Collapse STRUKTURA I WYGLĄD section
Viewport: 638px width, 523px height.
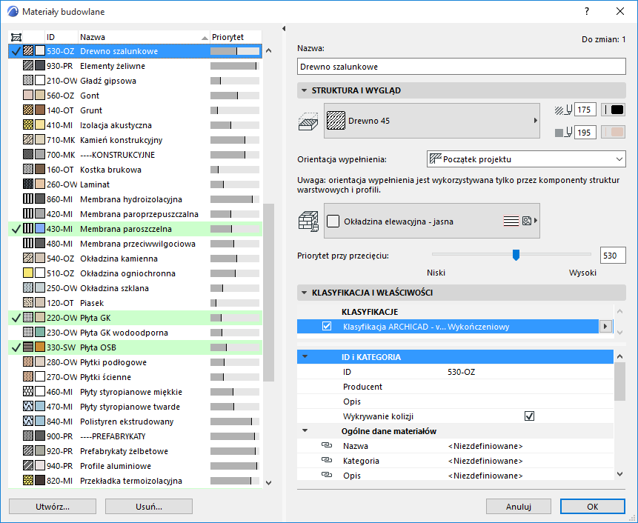(304, 90)
